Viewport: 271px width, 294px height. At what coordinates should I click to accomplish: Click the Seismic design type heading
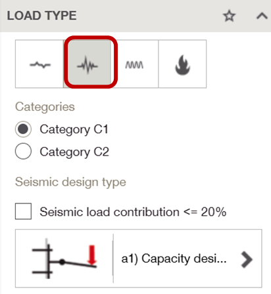(x=70, y=182)
